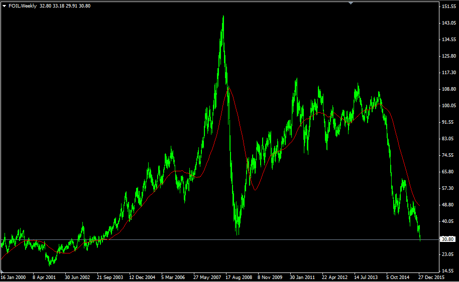Click the 21 Sep 2003 date label
Viewport: 459px width, 282px height.
pyautogui.click(x=110, y=277)
